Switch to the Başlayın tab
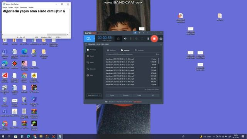Screen dimensions: 247x139 coord(112,51)
